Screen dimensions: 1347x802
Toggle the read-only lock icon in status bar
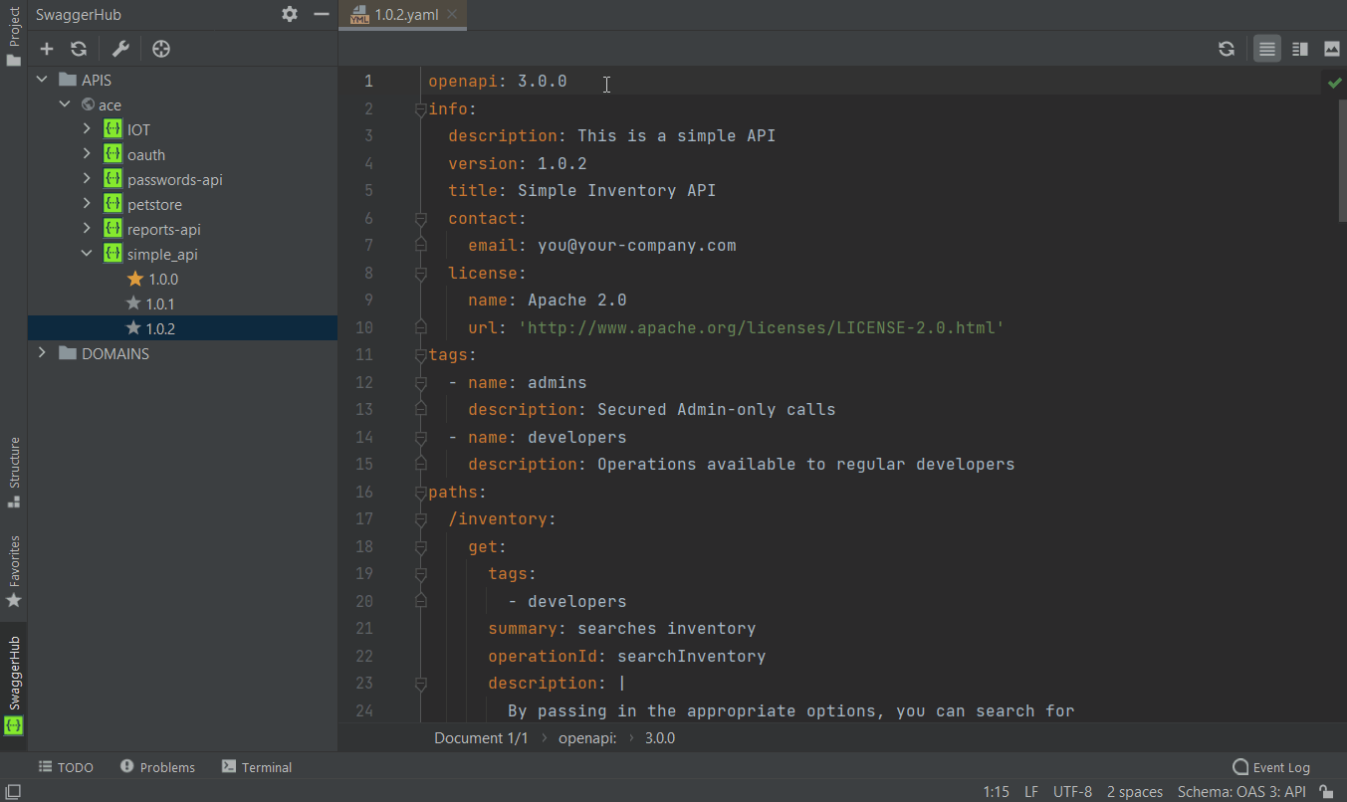[x=1326, y=792]
